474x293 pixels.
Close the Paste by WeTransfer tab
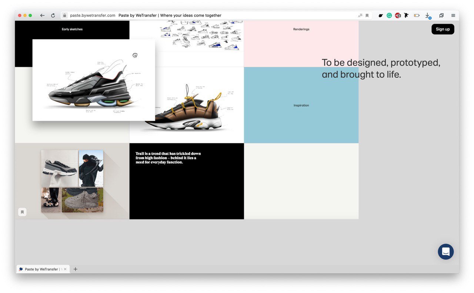tap(65, 269)
